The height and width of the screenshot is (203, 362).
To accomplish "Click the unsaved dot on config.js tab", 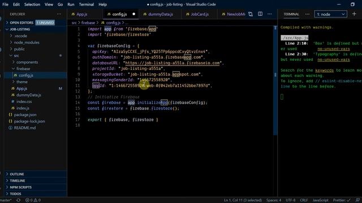I will click(133, 14).
